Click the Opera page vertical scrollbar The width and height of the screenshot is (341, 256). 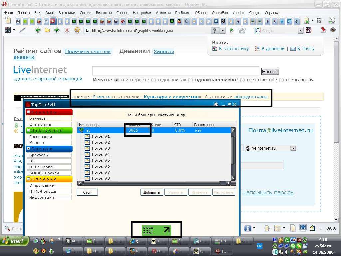click(x=336, y=129)
